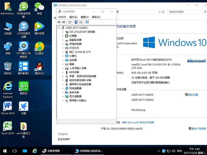Open the 操作(A) menu
This screenshot has width=207, height=155.
73,17
